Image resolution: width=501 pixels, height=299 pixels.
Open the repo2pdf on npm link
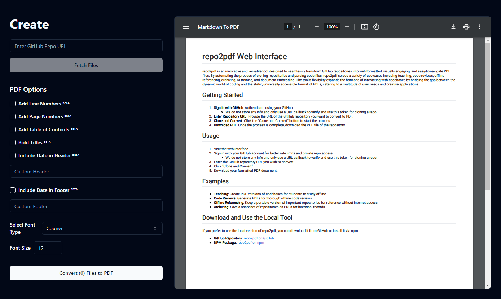point(251,243)
